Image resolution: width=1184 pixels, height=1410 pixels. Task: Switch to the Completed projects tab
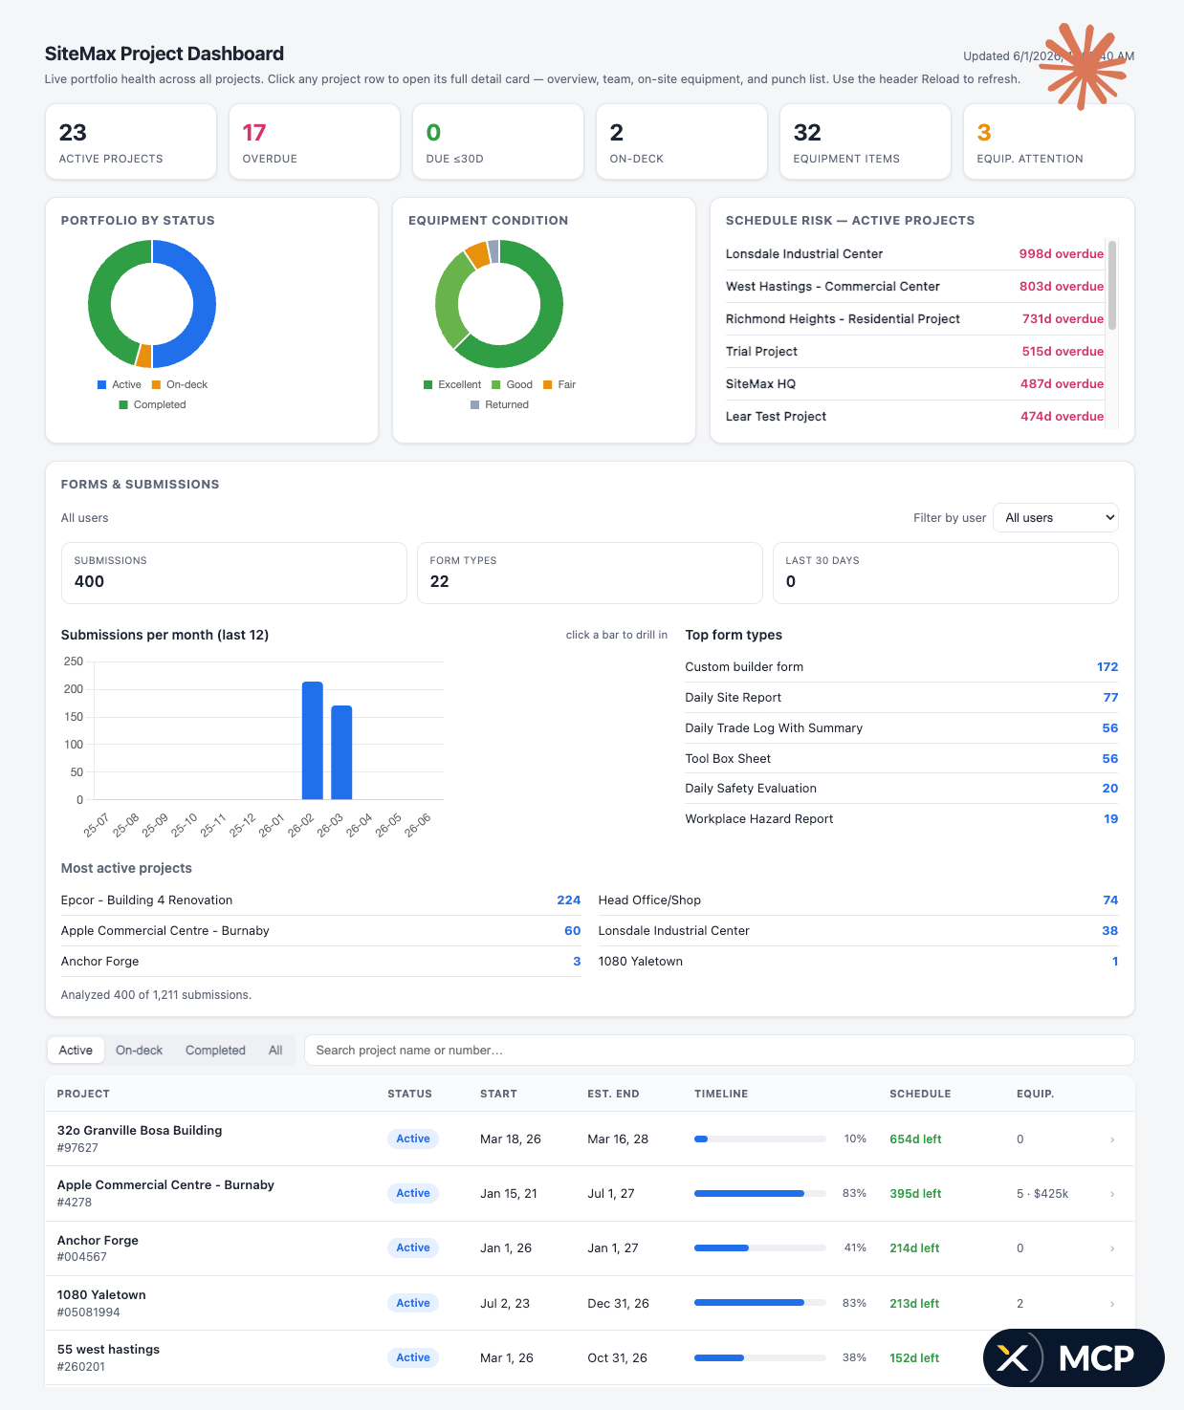[x=215, y=1050]
